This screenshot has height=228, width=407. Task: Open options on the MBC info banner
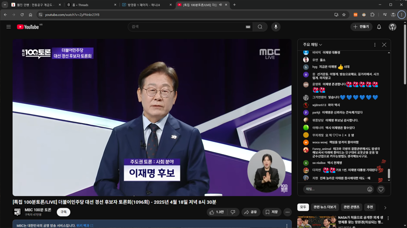(286, 225)
